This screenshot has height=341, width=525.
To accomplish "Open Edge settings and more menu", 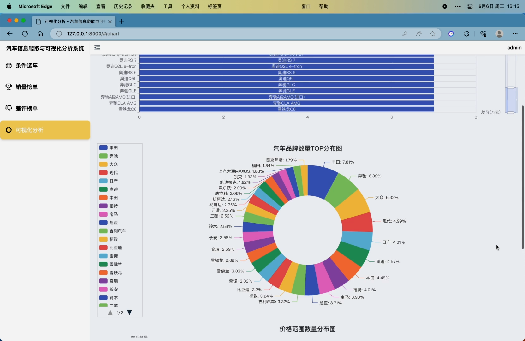I will [x=515, y=33].
